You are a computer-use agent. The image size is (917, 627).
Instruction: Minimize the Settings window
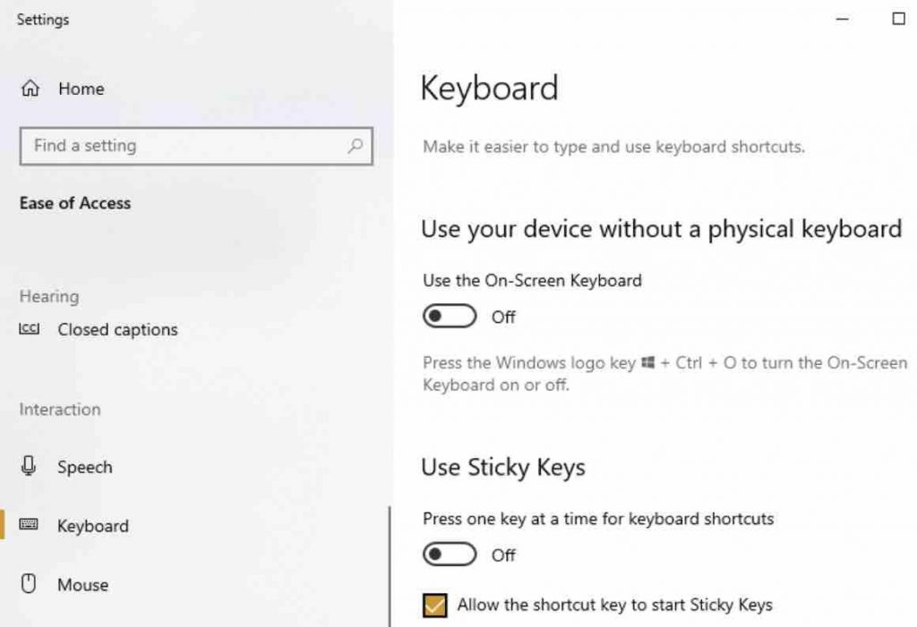pos(840,19)
